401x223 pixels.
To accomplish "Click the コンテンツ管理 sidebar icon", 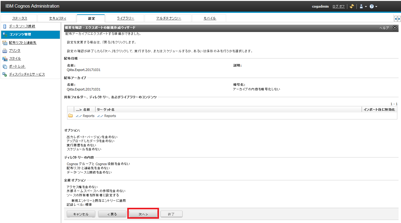I will (x=5, y=34).
